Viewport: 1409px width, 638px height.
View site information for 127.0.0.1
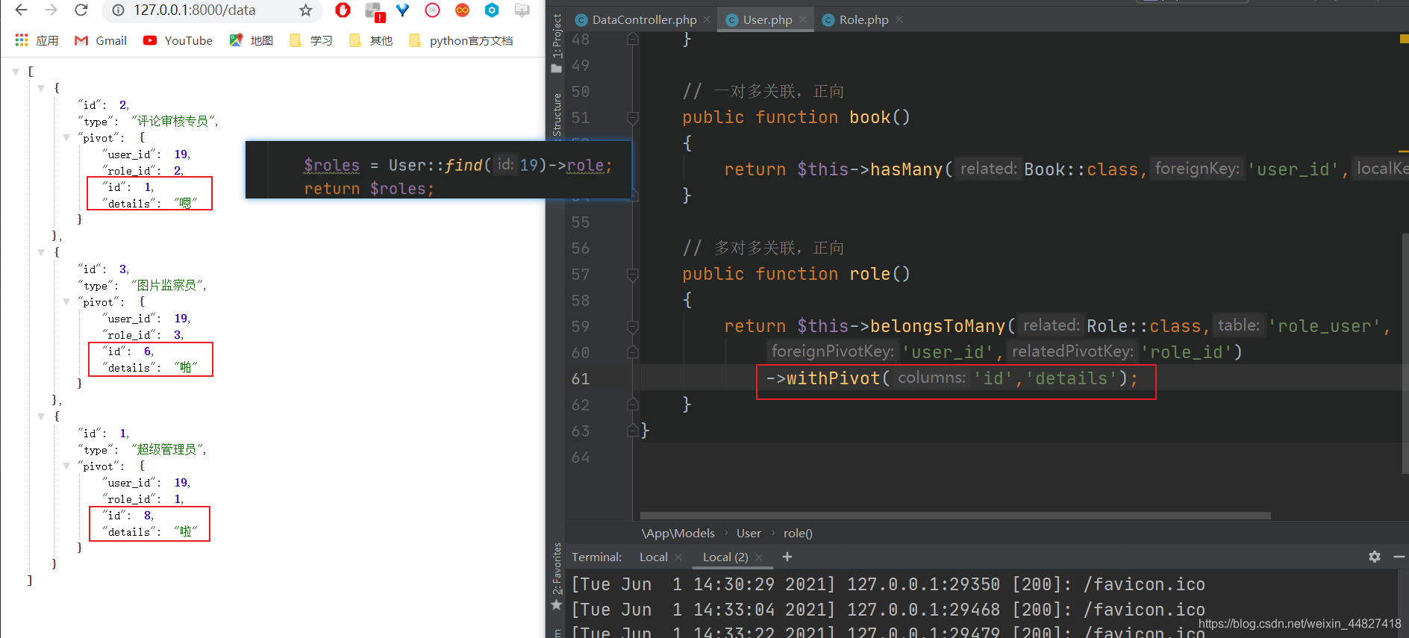[118, 10]
